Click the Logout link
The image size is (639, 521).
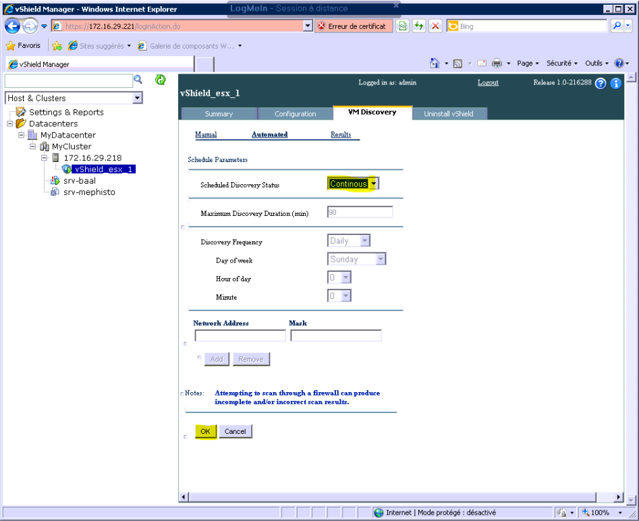click(x=487, y=83)
